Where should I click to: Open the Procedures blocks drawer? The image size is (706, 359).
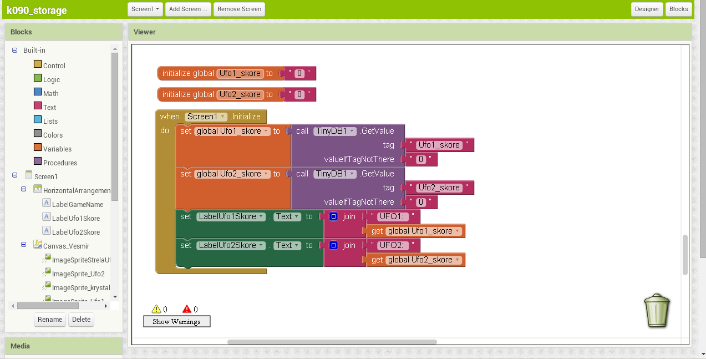click(x=60, y=163)
